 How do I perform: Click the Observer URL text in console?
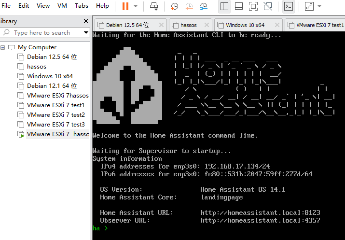pos(260,220)
